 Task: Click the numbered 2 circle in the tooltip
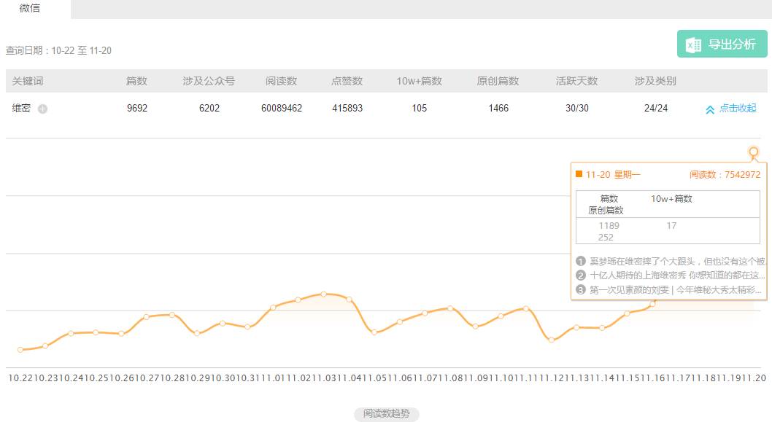pyautogui.click(x=581, y=276)
